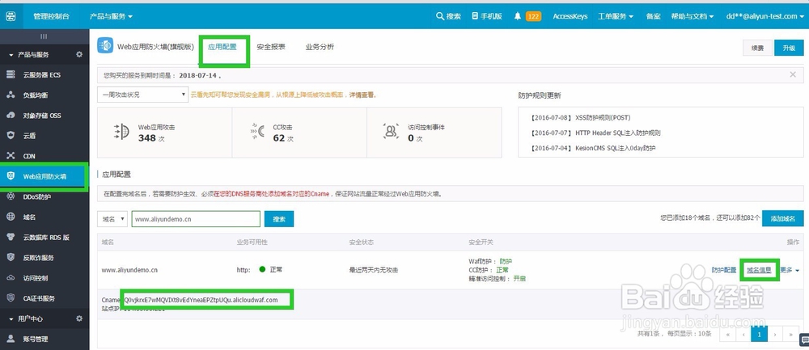809x350 pixels.
Task: Open 管理控制台 in the top bar
Action: point(51,16)
